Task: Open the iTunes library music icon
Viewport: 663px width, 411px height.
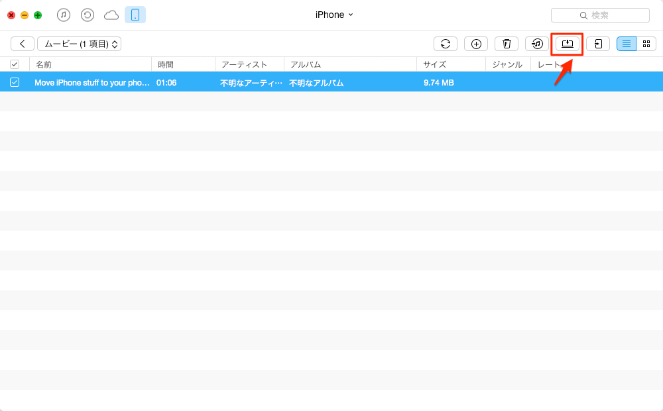Action: pyautogui.click(x=64, y=15)
